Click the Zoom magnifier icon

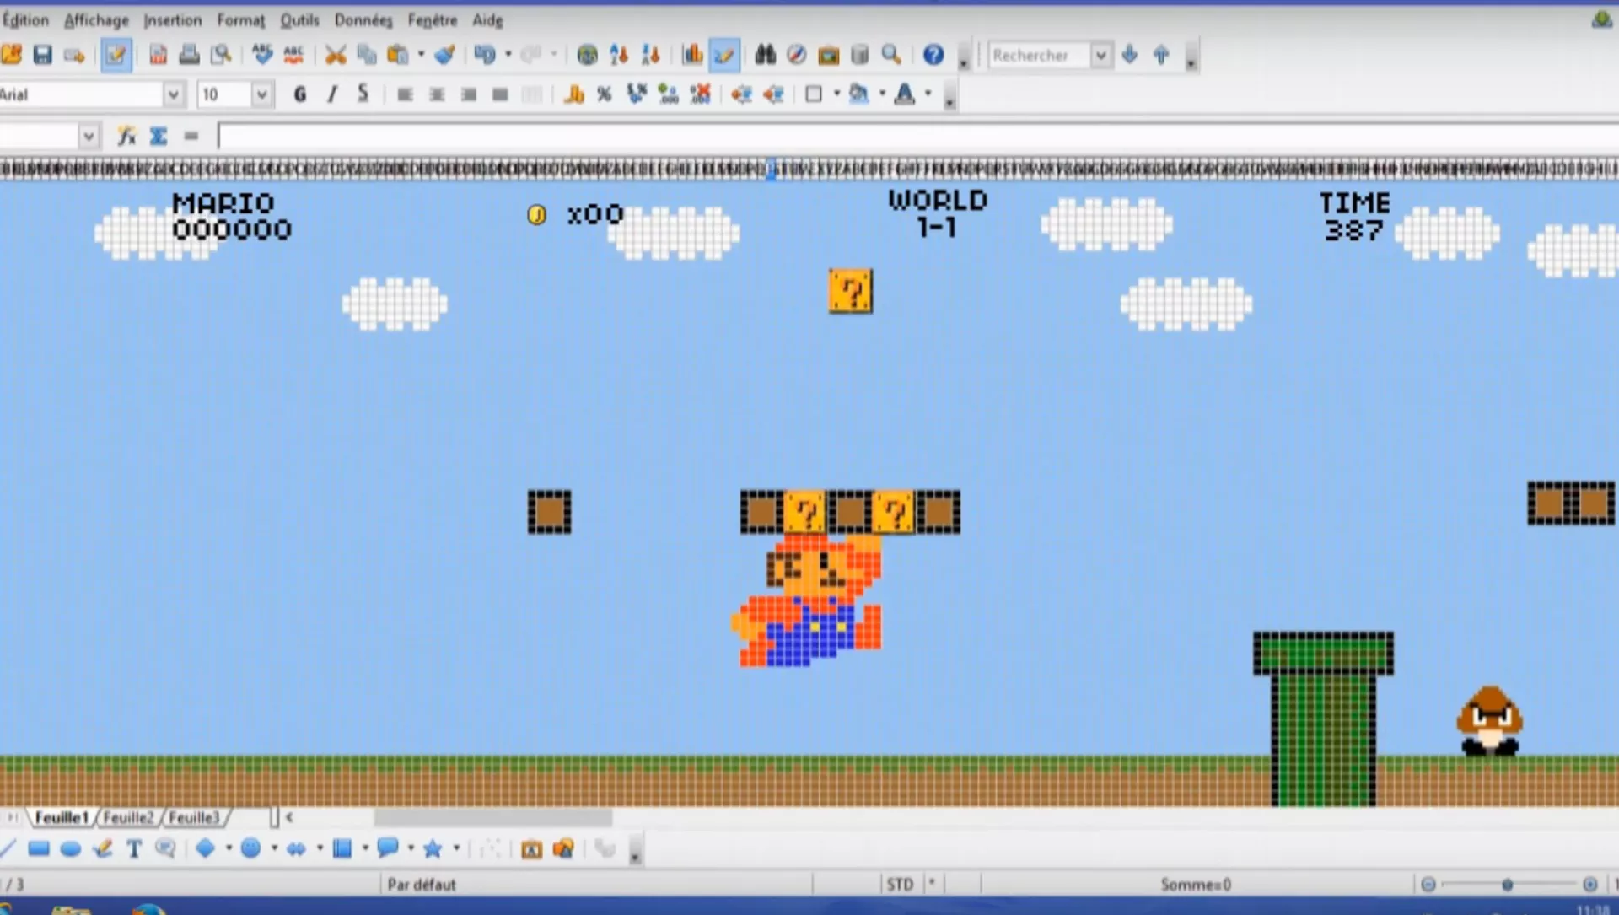tap(891, 56)
